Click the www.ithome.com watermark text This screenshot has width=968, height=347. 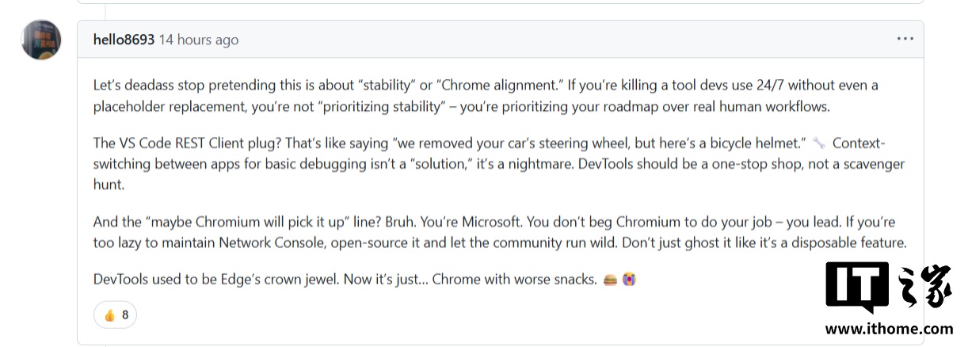tap(889, 328)
